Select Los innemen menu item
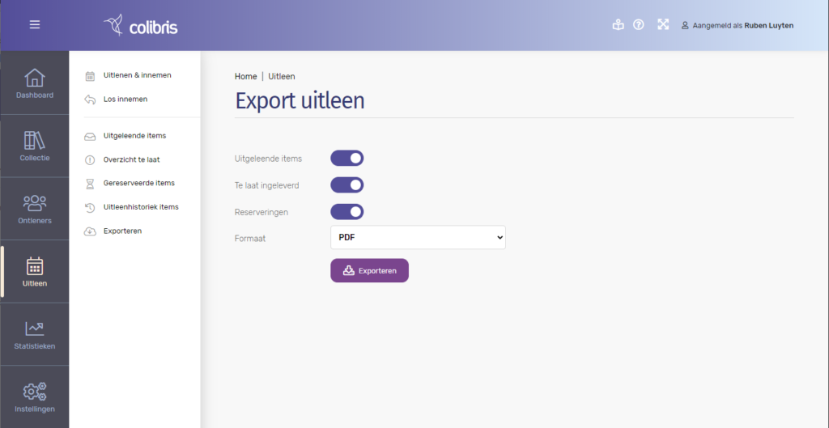This screenshot has width=829, height=428. click(125, 99)
